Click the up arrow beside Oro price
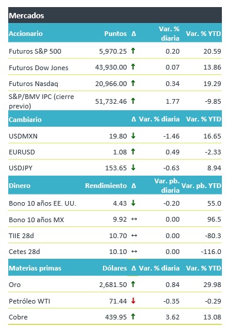Image resolution: width=226 pixels, height=333 pixels. coord(133,284)
